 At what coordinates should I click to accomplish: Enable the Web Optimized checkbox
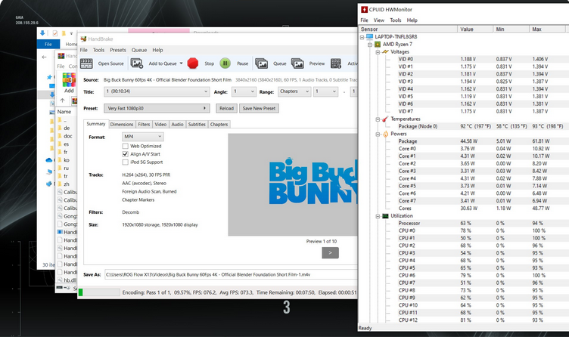tap(126, 146)
